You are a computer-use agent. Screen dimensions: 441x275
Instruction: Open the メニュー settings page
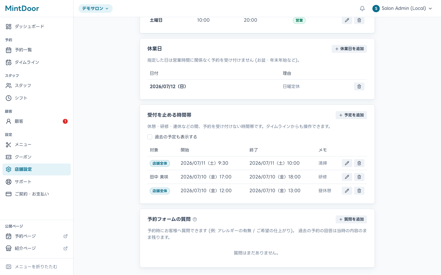(x=36, y=145)
